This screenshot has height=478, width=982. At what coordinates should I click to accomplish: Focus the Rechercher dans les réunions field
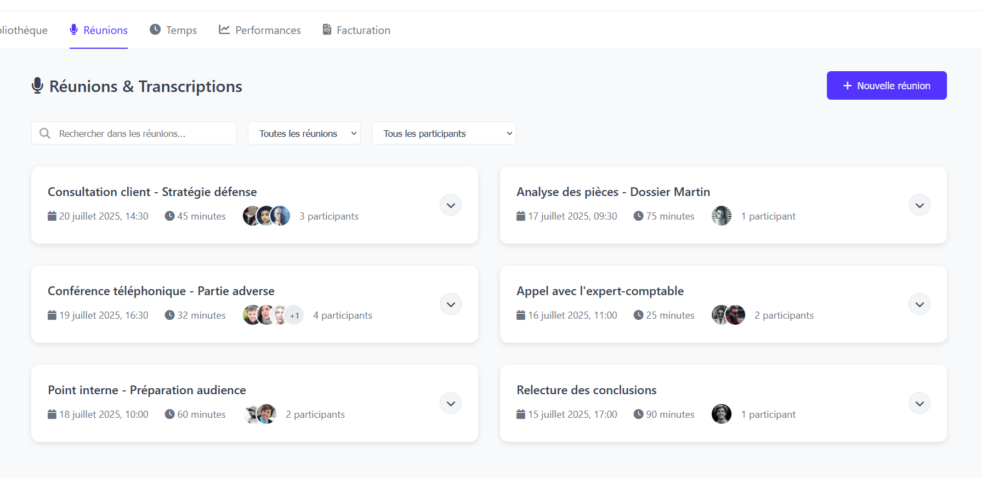(134, 133)
